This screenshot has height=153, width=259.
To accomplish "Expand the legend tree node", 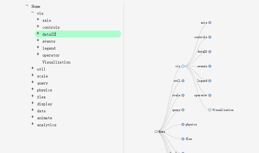I will 38,47.
